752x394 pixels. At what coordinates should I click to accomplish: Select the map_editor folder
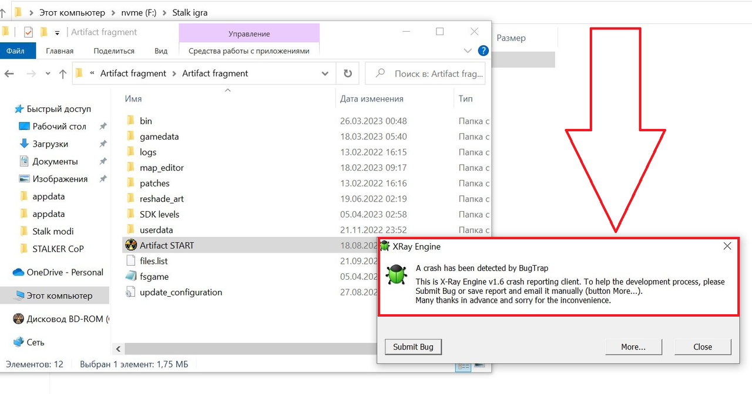(162, 168)
